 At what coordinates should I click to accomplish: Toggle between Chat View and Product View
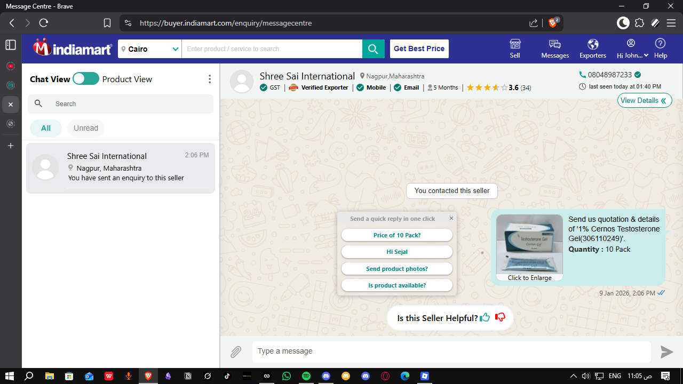[86, 79]
